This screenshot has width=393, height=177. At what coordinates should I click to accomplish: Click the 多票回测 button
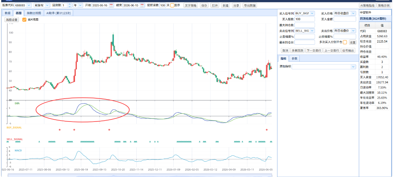tap(297, 51)
